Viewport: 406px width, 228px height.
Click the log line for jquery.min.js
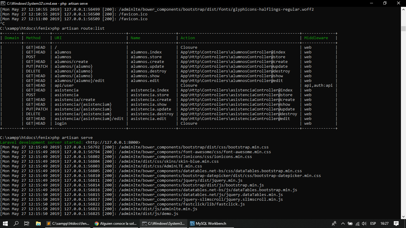[x=121, y=180]
